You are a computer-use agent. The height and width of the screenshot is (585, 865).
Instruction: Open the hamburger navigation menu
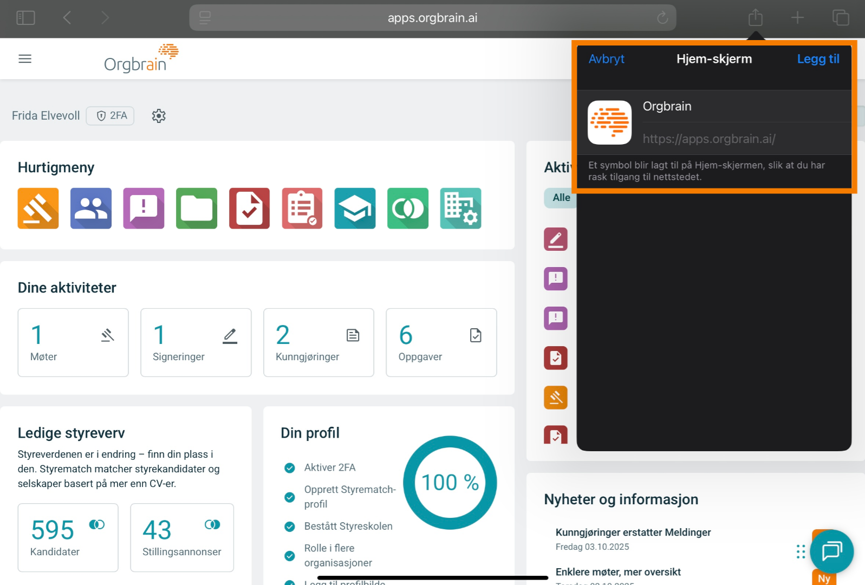click(x=25, y=58)
